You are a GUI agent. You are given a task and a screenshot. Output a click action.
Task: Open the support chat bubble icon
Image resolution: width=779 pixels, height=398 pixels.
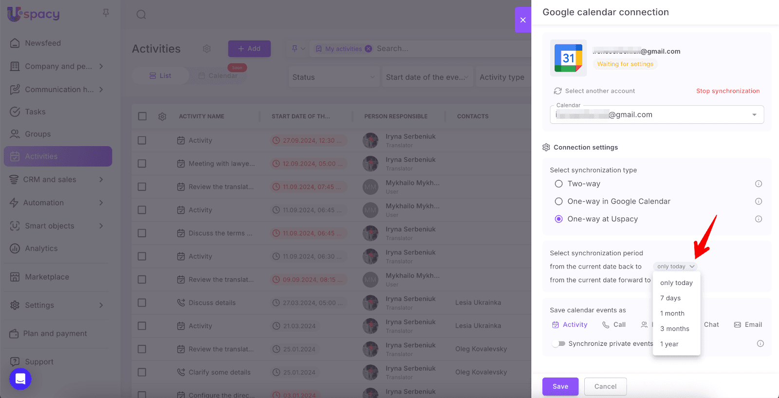click(x=20, y=379)
